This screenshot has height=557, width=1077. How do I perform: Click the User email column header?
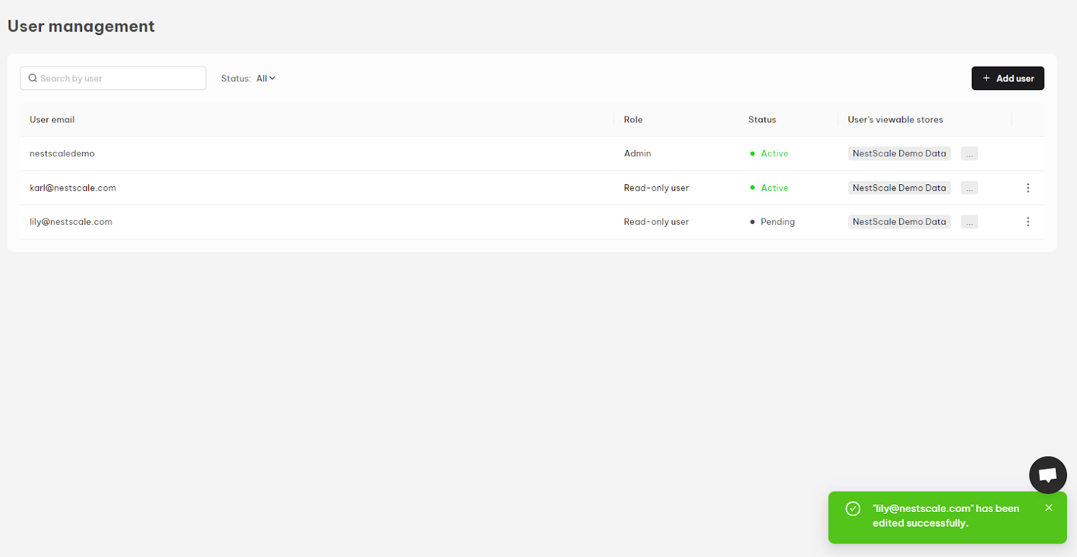pyautogui.click(x=52, y=119)
